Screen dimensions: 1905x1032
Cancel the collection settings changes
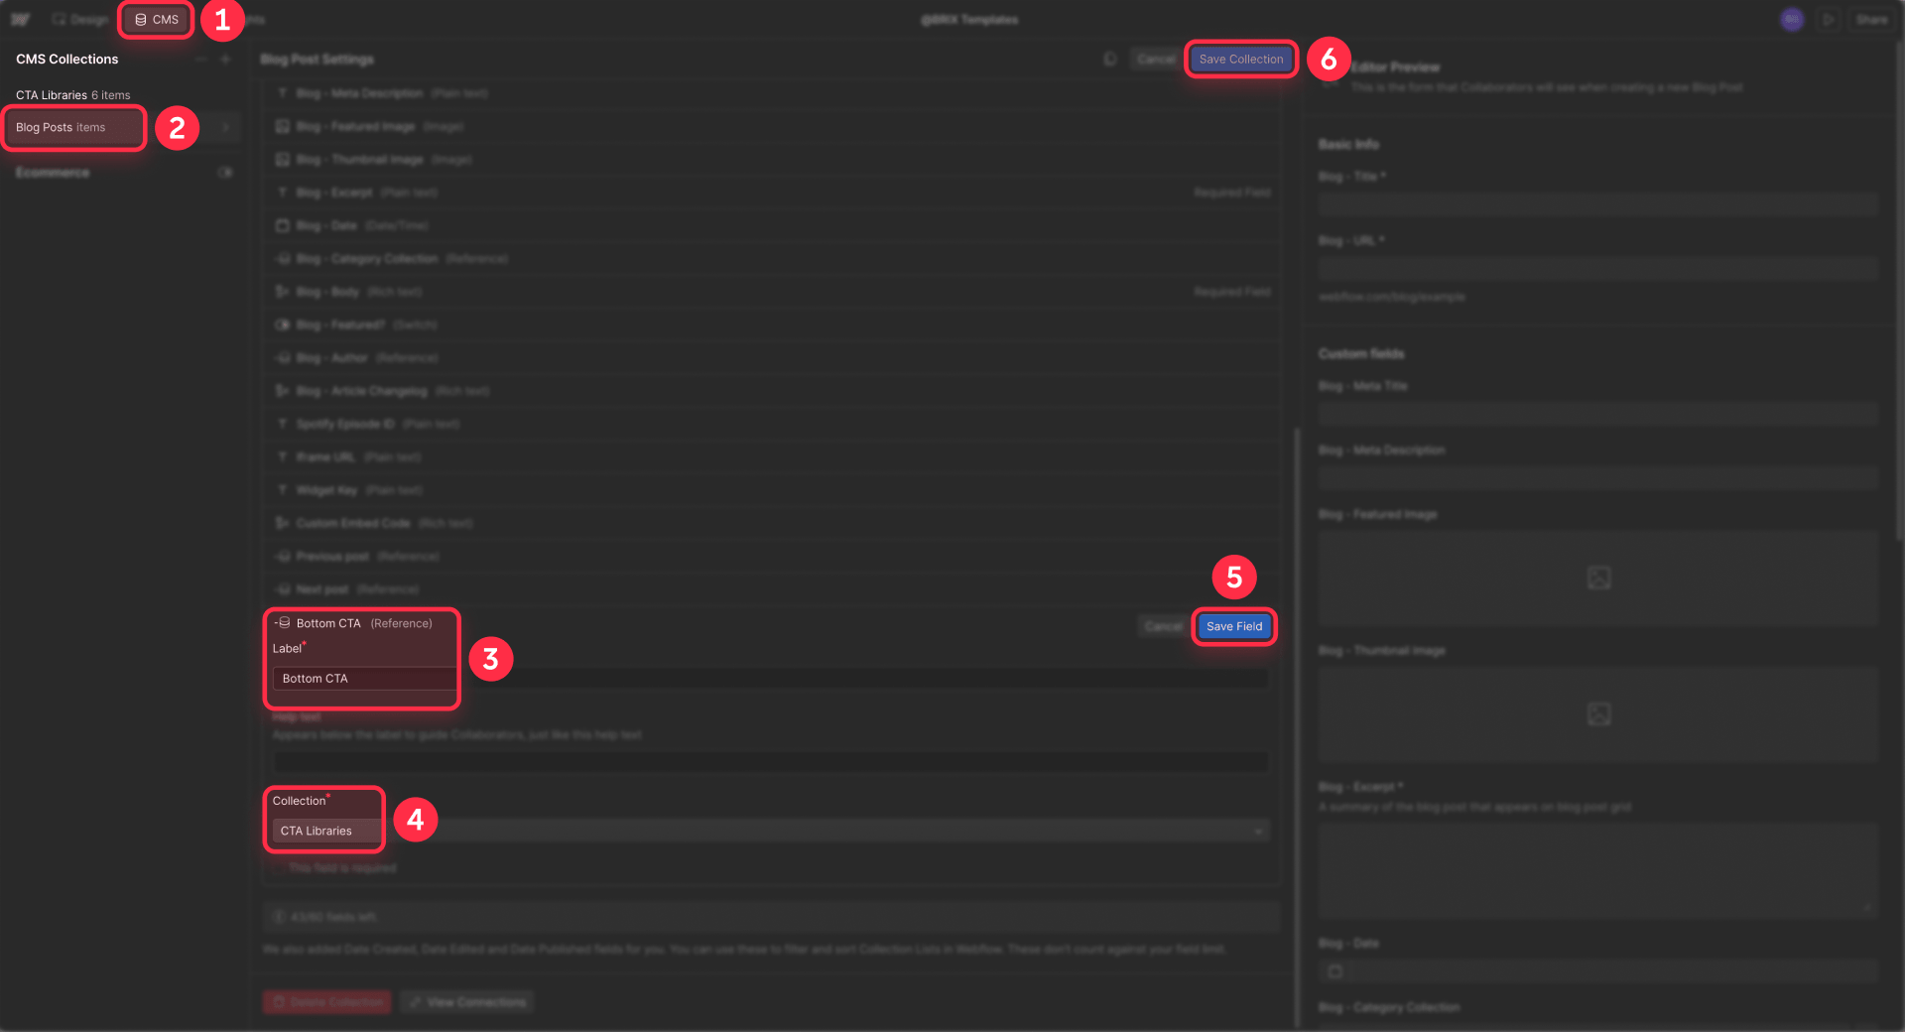click(x=1156, y=60)
